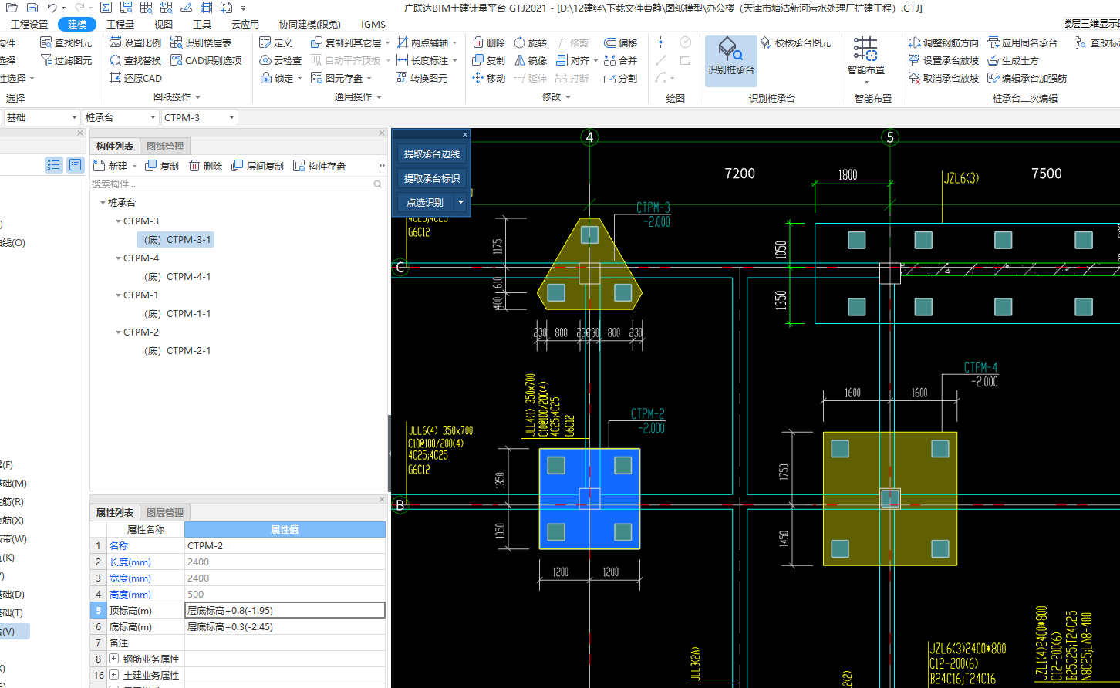
Task: Click 设置承台放坡 tool
Action: pyautogui.click(x=944, y=60)
